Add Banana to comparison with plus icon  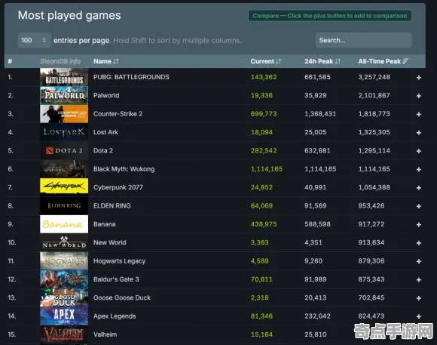(419, 225)
